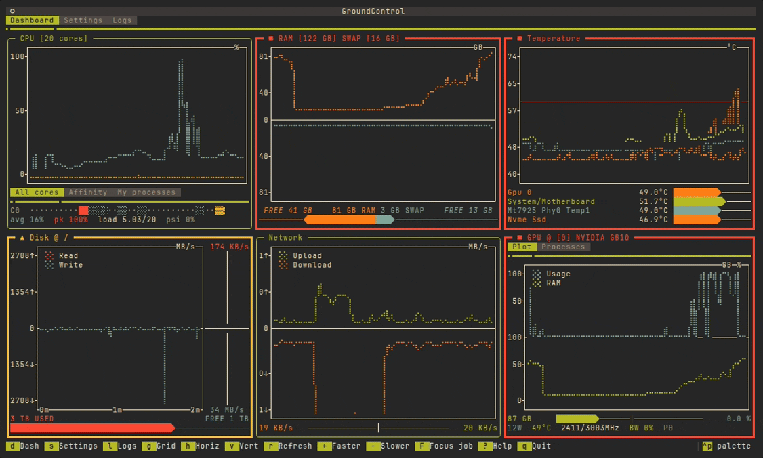Click the Read legend marker in Disk
This screenshot has height=458, width=763.
[x=49, y=255]
